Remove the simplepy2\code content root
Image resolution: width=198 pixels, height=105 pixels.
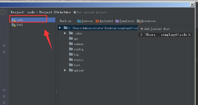(189, 35)
